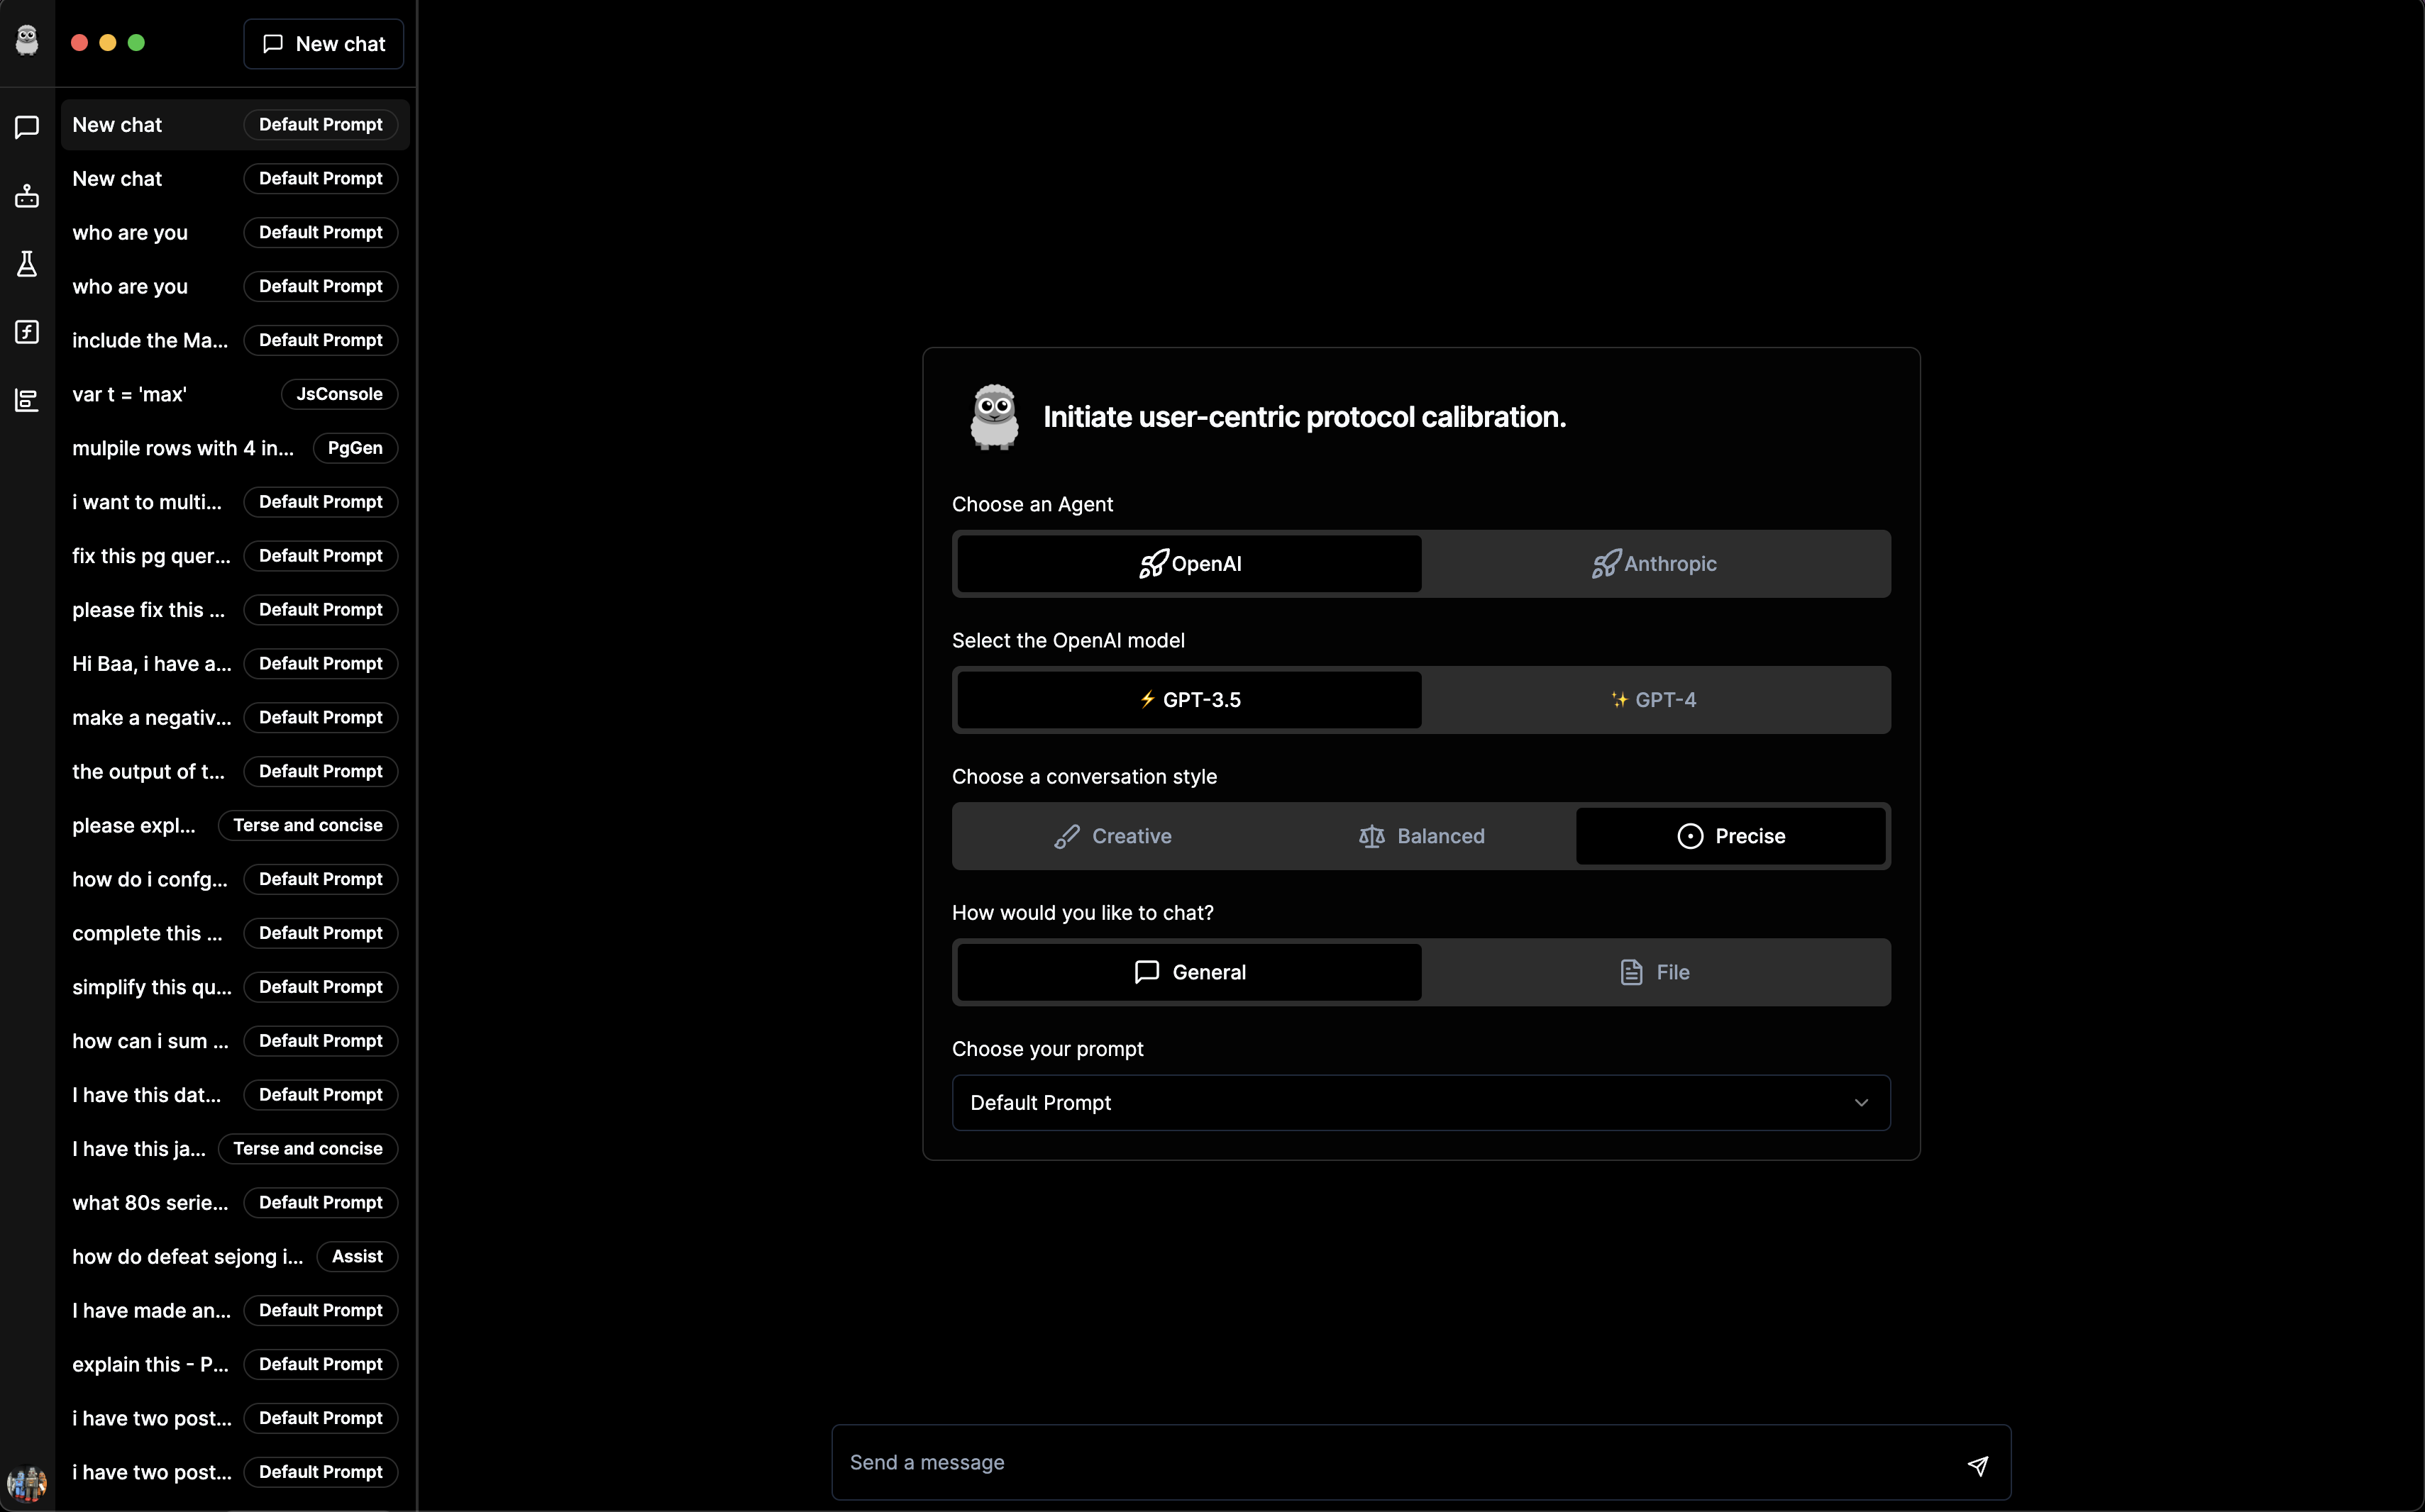The width and height of the screenshot is (2425, 1512).
Task: Click the Terse and concise badge on 'I have this ja...'
Action: tap(308, 1149)
